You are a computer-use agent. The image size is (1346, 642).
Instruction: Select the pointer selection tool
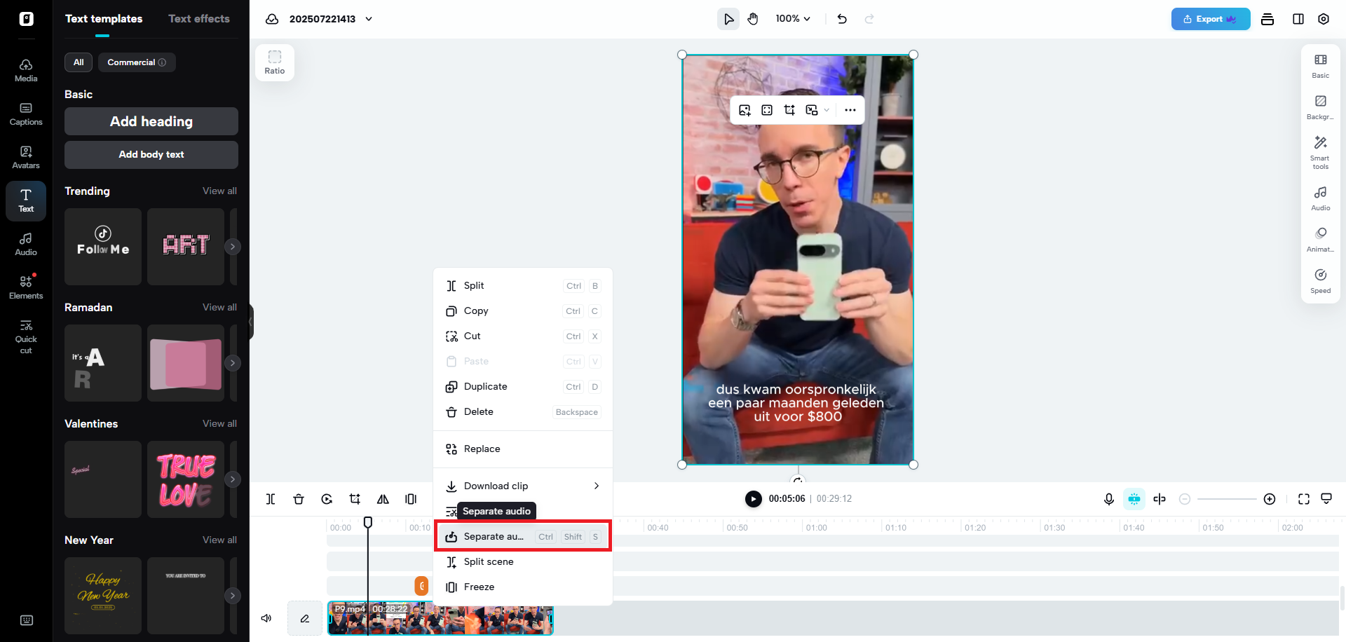coord(728,19)
